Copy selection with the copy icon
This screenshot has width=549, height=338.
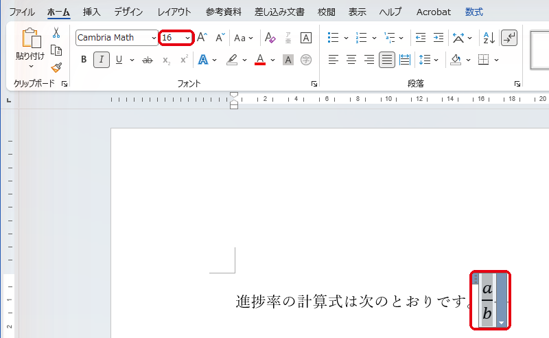[x=56, y=50]
